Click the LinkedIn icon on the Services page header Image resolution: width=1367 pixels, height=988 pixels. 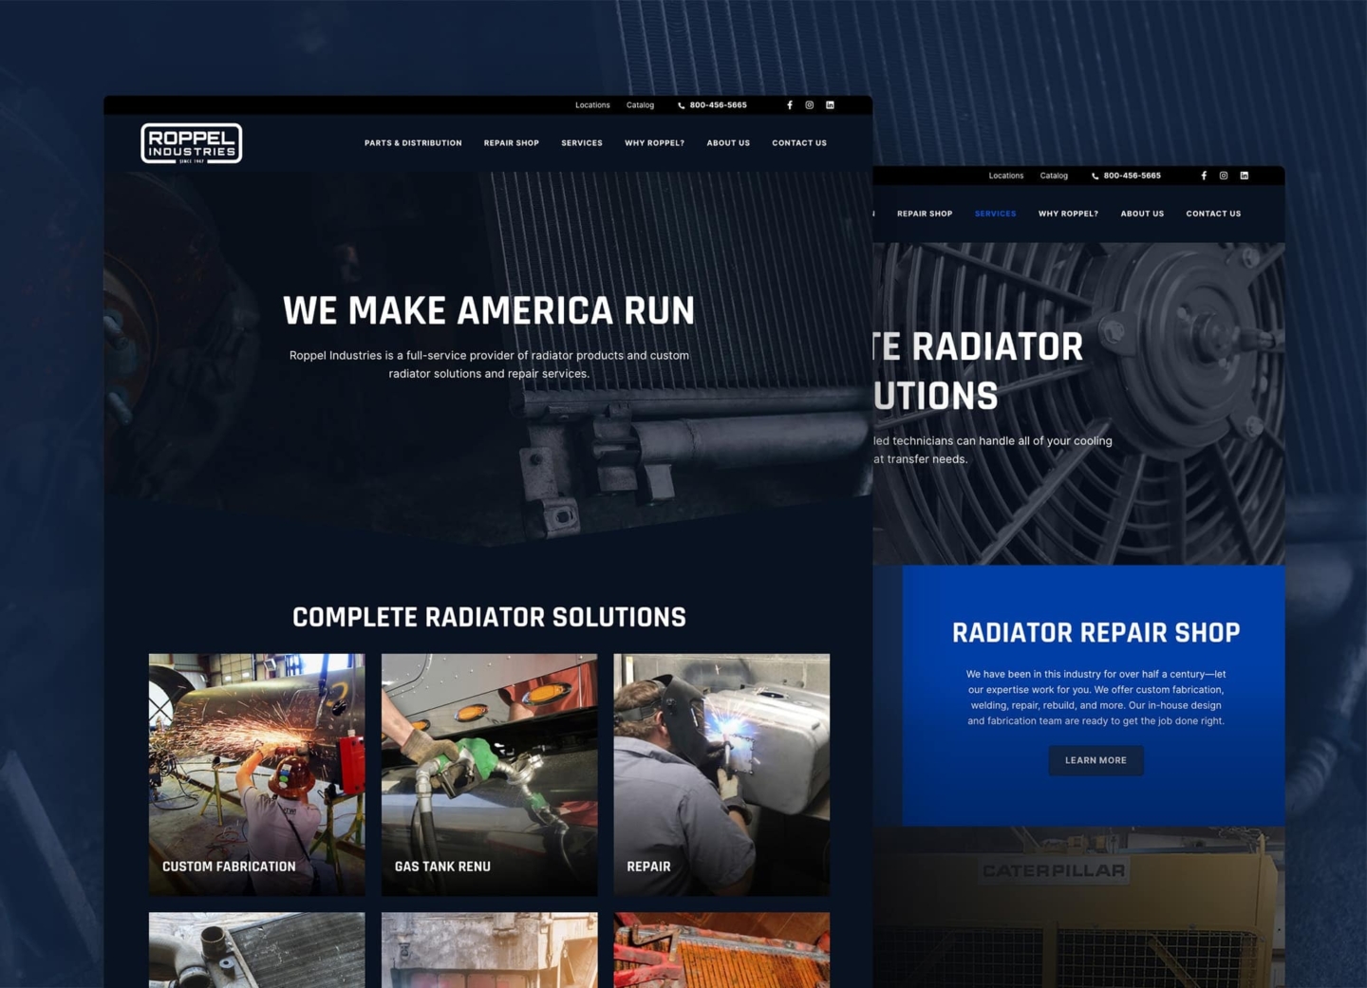point(1244,176)
